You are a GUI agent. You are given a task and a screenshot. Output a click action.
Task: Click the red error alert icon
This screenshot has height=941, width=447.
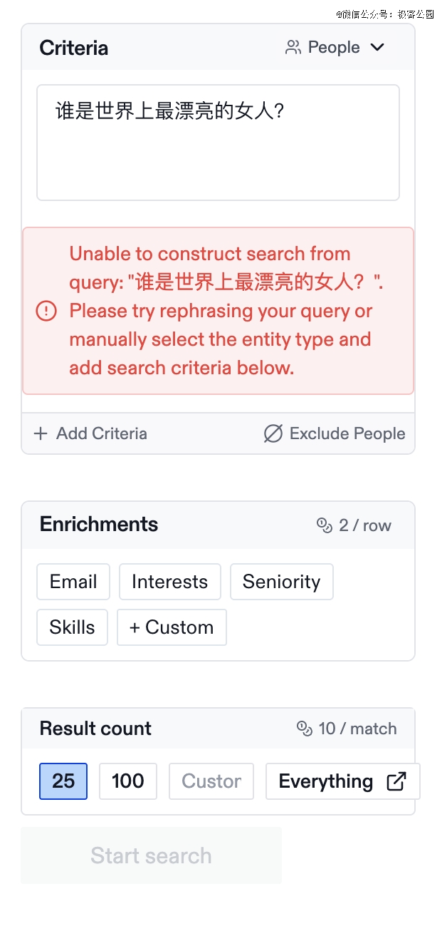click(46, 311)
